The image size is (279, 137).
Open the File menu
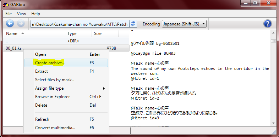(9, 14)
